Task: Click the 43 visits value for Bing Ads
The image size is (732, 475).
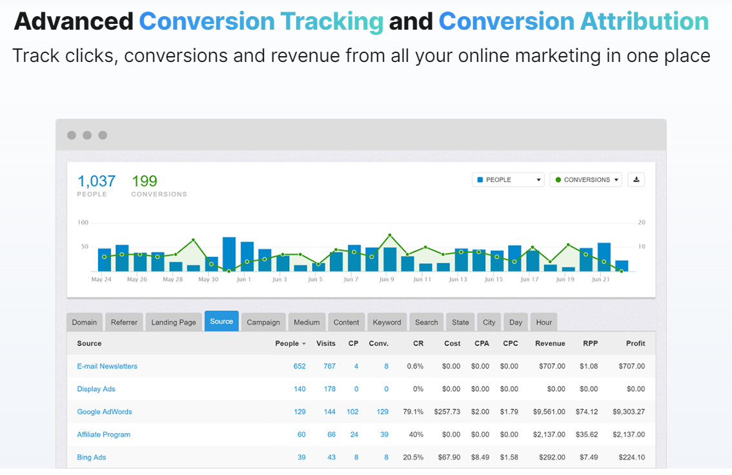Action: [331, 458]
